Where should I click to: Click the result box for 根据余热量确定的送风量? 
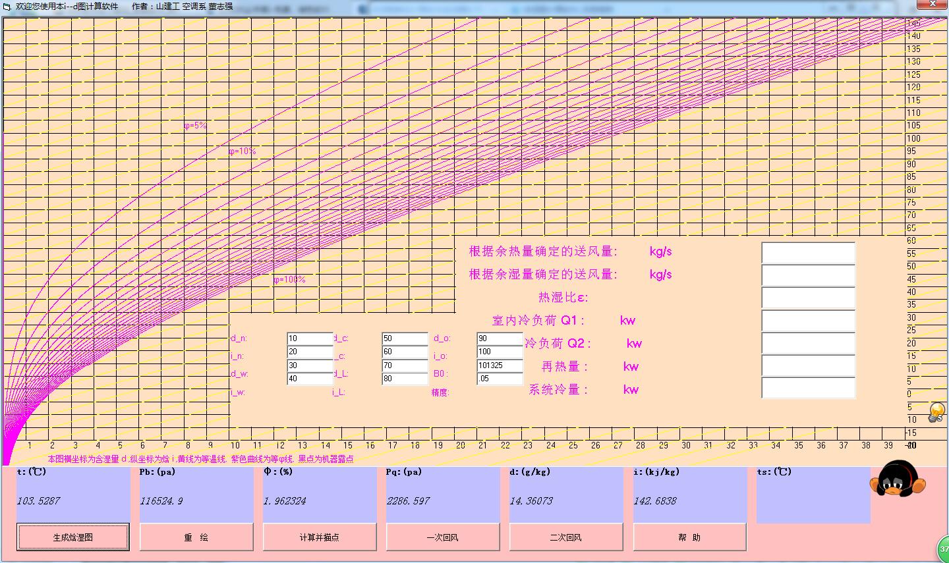point(809,253)
